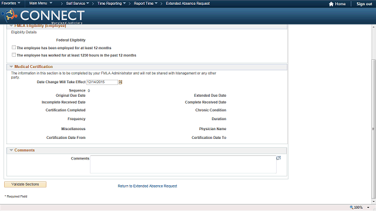This screenshot has width=376, height=211.
Task: Open the calendar picker beside the date field
Action: [120, 82]
